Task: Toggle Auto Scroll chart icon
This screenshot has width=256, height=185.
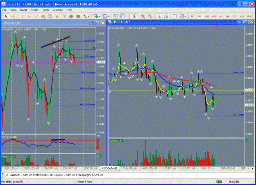Action: point(159,16)
